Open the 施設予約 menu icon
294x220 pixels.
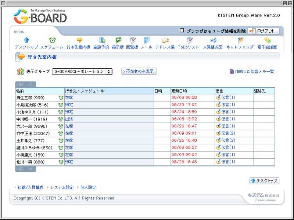point(102,40)
